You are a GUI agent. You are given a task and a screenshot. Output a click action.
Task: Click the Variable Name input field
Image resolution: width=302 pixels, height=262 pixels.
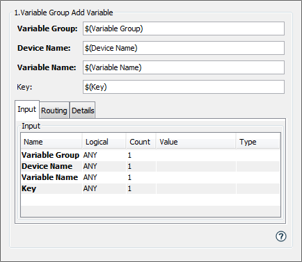(x=184, y=67)
